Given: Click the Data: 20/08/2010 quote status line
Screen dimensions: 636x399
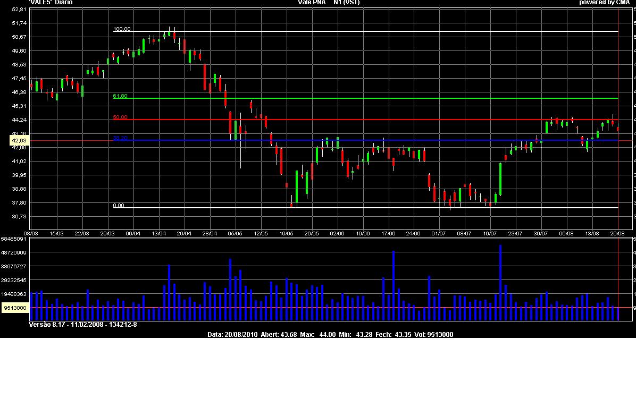Looking at the screenshot, I should pos(330,335).
